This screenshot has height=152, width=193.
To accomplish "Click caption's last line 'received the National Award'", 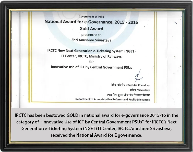I will (96, 135).
